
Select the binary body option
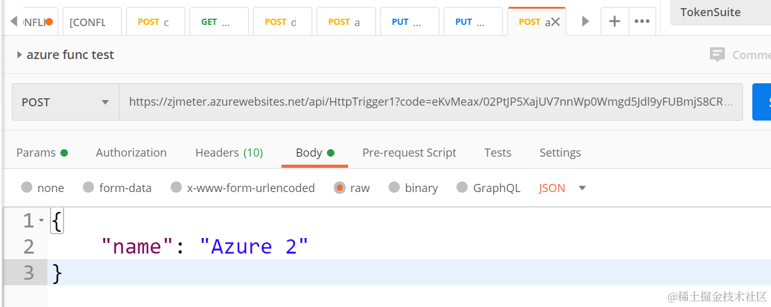coord(394,188)
